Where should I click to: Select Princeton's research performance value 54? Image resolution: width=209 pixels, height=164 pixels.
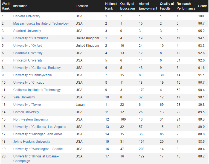(x=178, y=60)
